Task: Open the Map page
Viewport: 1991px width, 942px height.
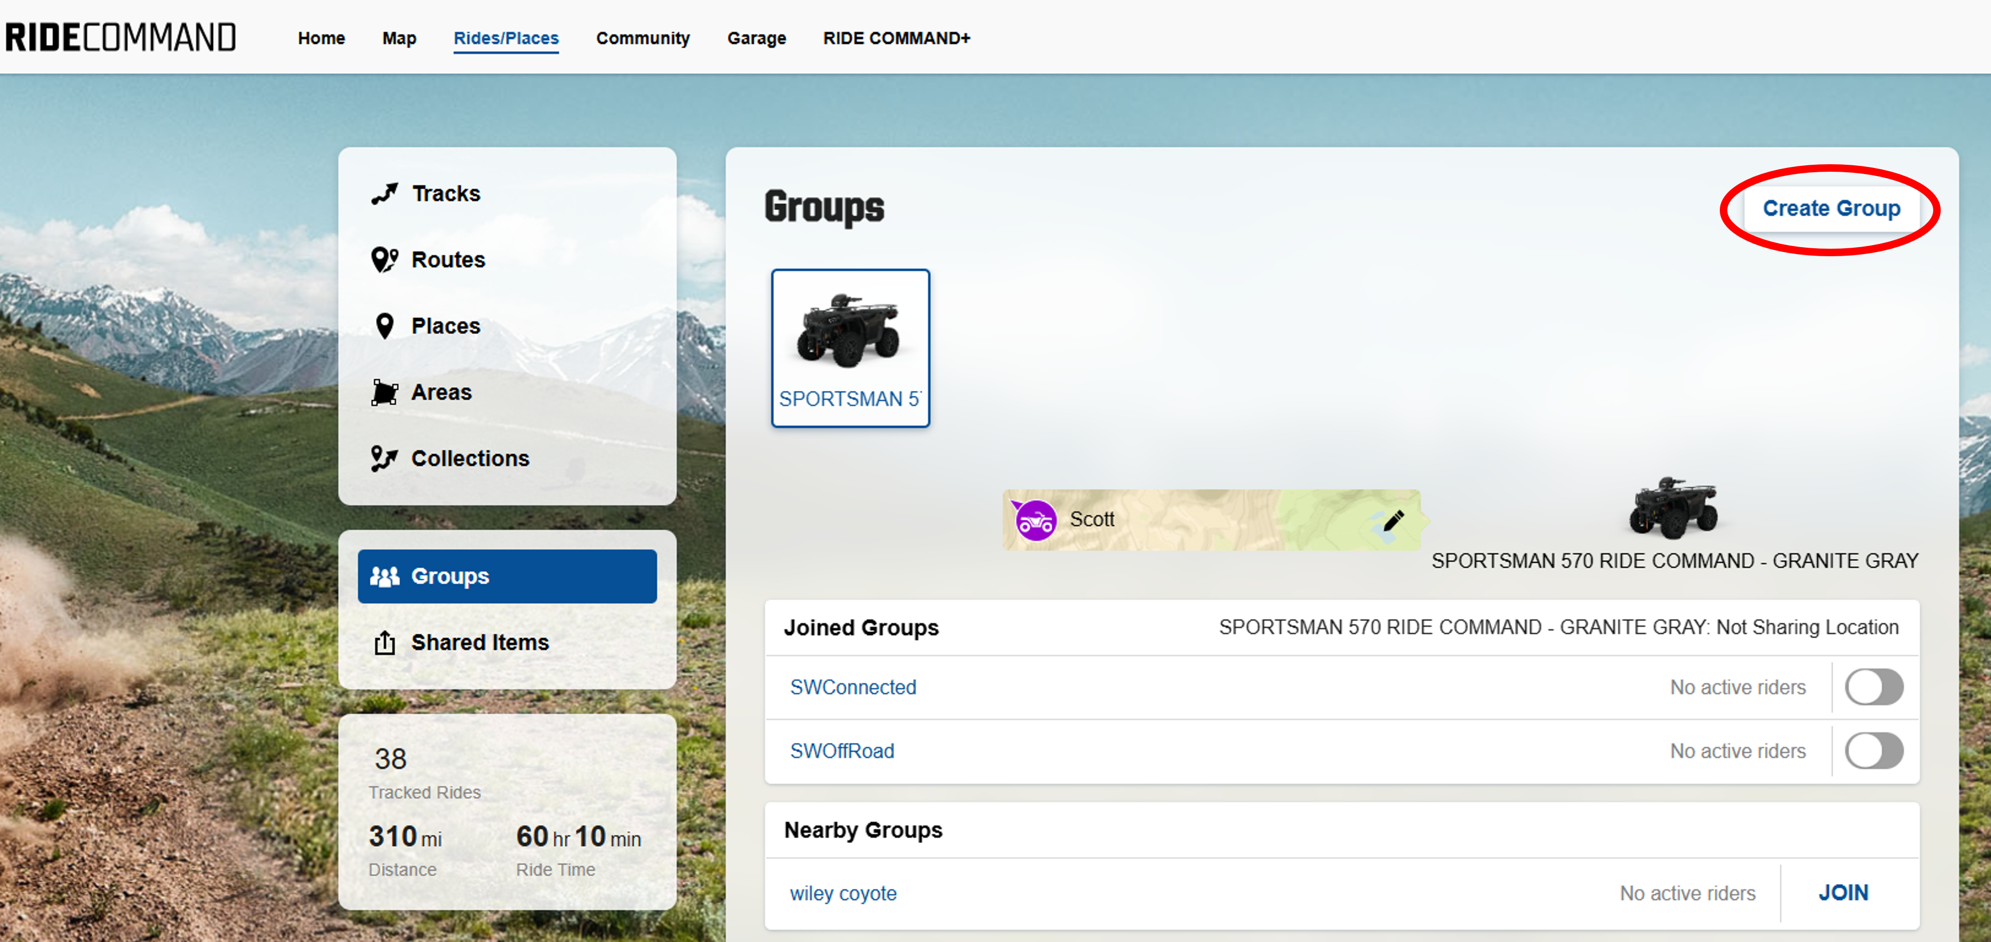Action: (x=399, y=38)
